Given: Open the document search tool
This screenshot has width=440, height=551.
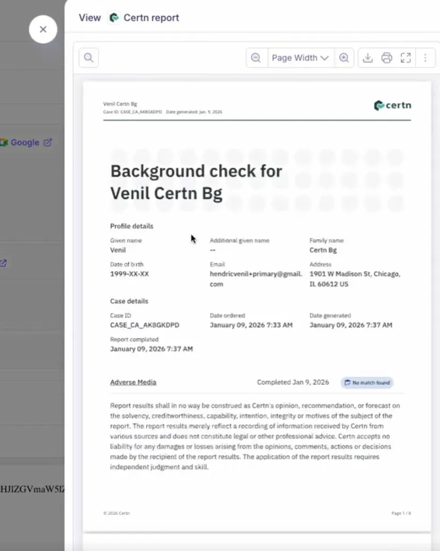Looking at the screenshot, I should click(89, 58).
